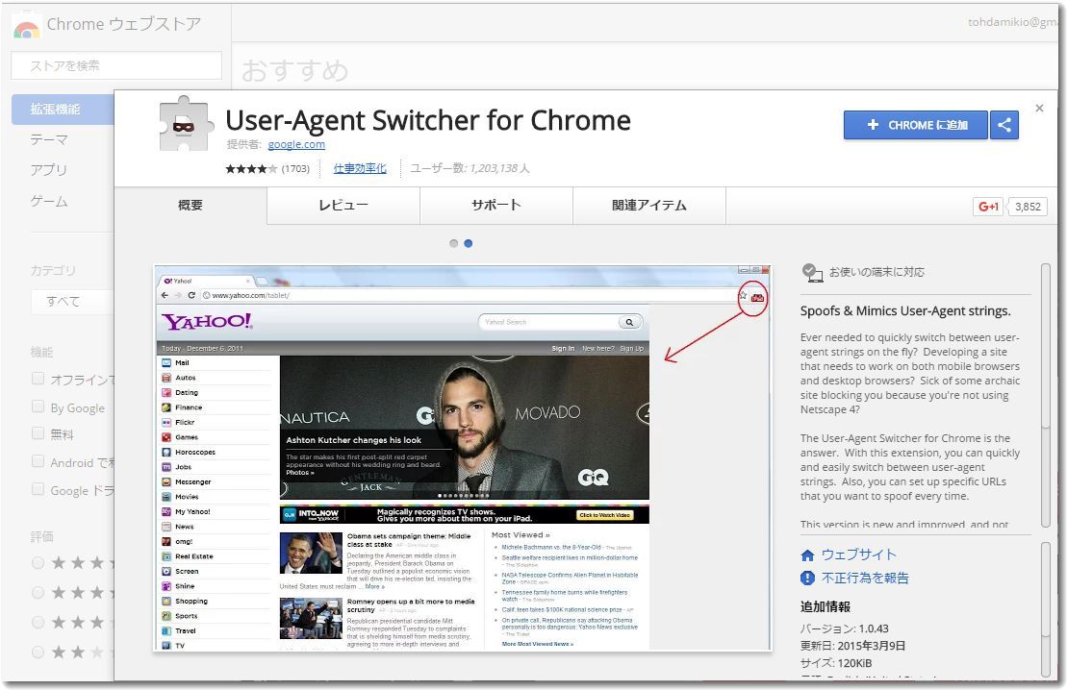Viewport: 1067px width, 690px height.
Task: Click the おすすめ heading
Action: click(294, 71)
